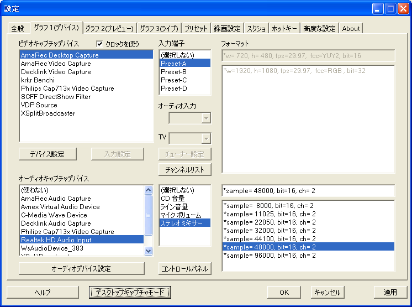This screenshot has width=412, height=307.
Task: Select sample= 48000 in format list
Action: pyautogui.click(x=308, y=247)
